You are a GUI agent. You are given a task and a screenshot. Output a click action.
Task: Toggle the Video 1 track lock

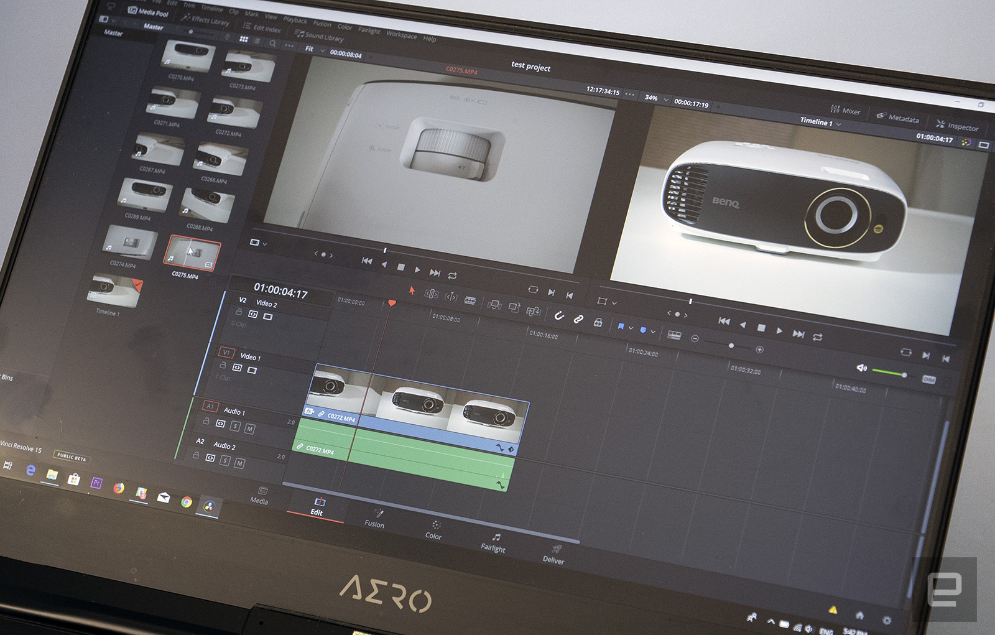click(x=223, y=365)
